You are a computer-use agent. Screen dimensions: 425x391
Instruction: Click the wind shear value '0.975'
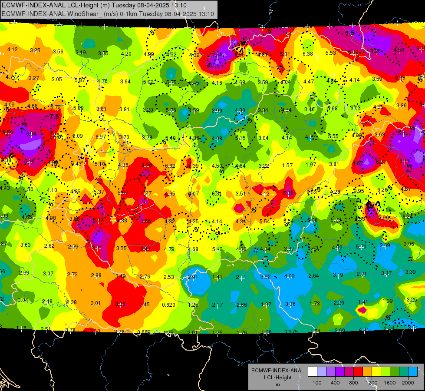click(291, 331)
